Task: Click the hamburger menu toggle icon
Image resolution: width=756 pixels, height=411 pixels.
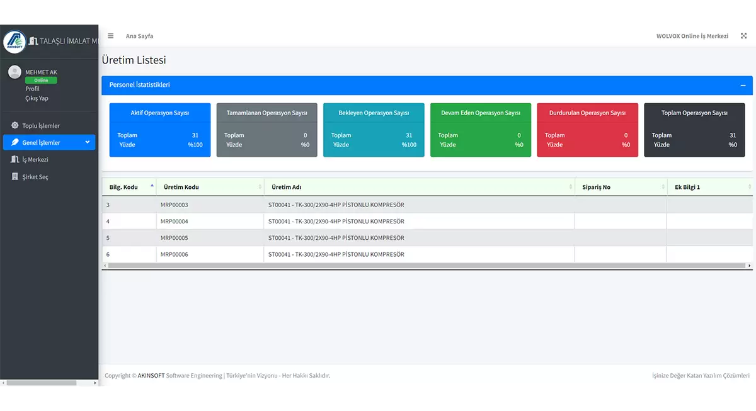Action: point(111,36)
